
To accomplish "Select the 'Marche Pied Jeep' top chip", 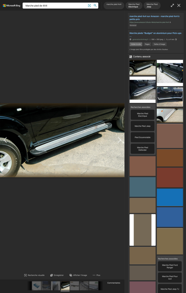I will (152, 5).
